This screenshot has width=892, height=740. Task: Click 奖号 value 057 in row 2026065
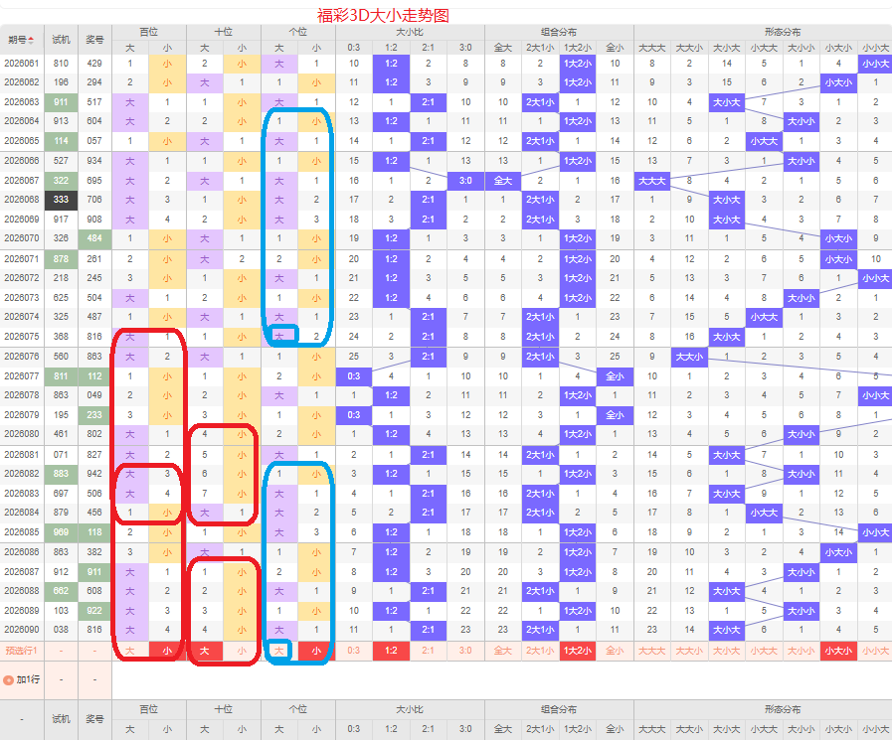94,141
